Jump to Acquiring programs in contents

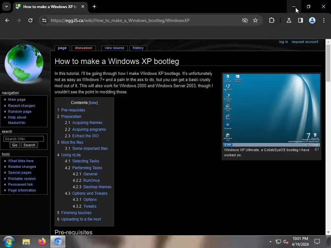[89, 129]
